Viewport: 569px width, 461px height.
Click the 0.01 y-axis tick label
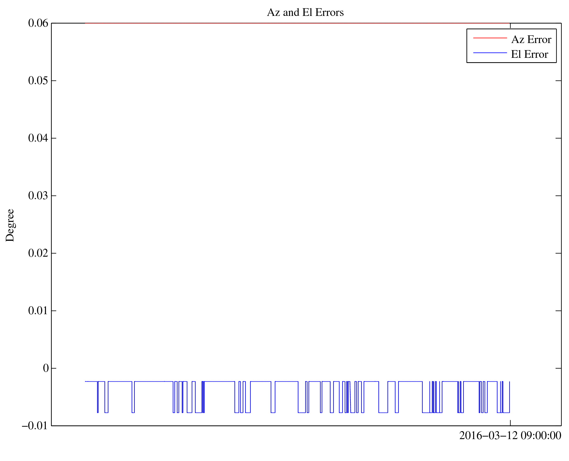coord(38,311)
